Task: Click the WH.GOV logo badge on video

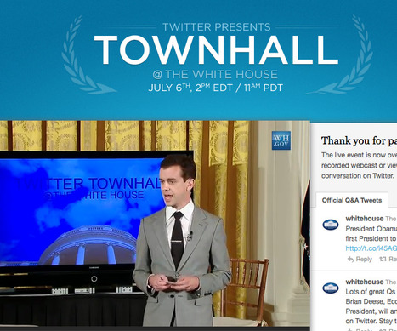Action: coord(281,140)
